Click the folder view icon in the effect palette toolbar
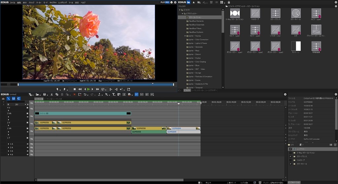 (x=188, y=2)
